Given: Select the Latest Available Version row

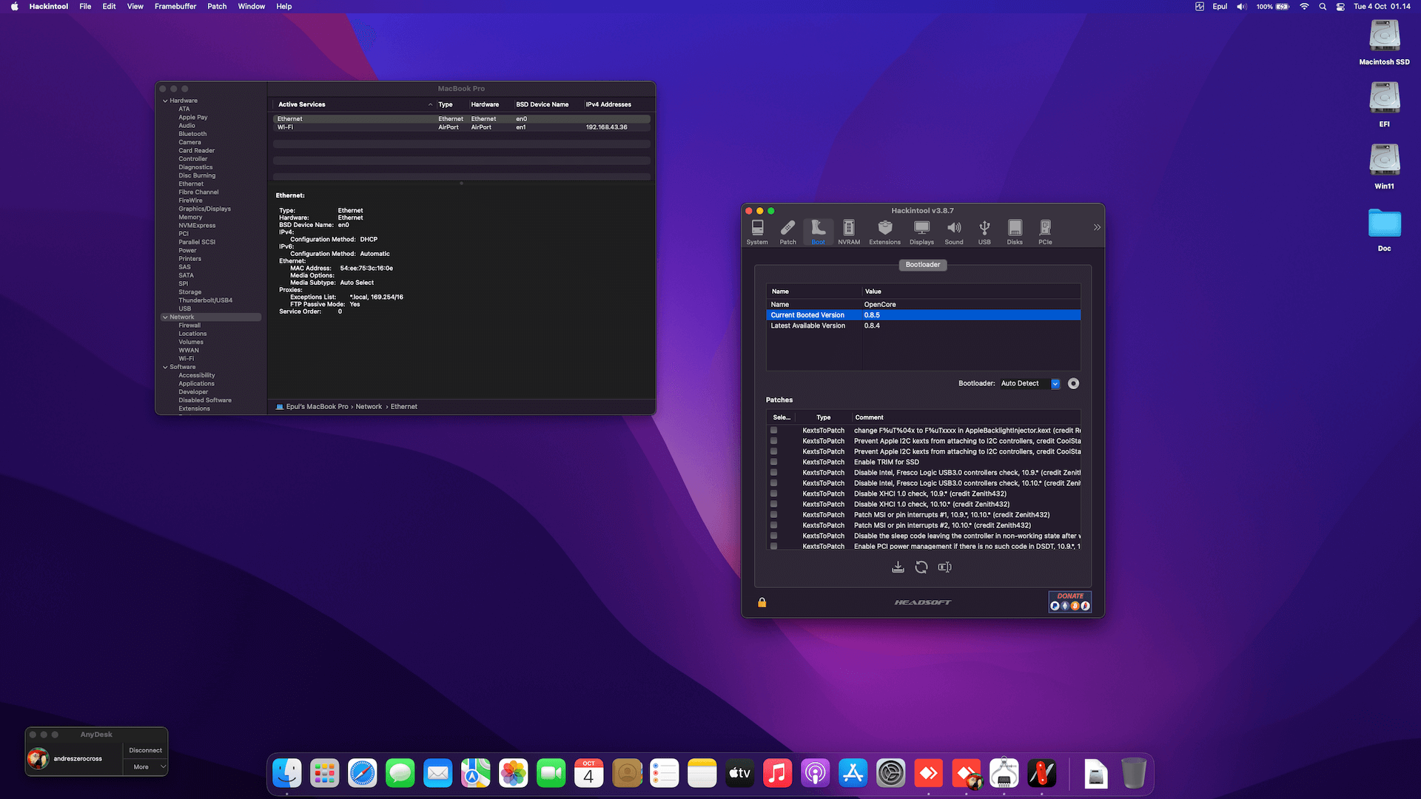Looking at the screenshot, I should [923, 326].
